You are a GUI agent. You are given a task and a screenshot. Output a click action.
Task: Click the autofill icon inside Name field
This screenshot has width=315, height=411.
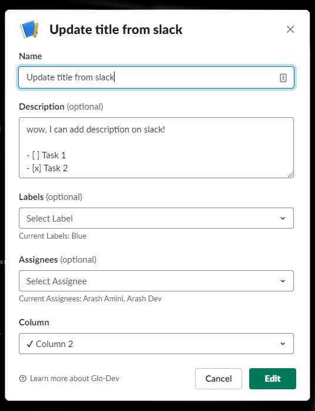283,78
